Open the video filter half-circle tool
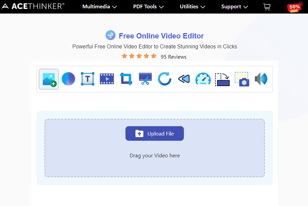 69,79
